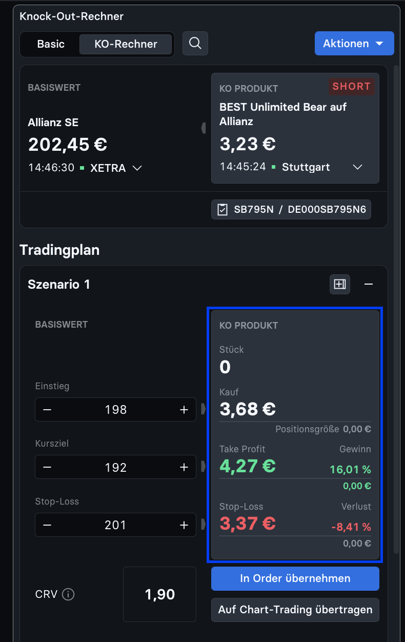Viewport: 405px width, 642px height.
Task: Click the Einstieg input field showing 198
Action: (x=115, y=410)
